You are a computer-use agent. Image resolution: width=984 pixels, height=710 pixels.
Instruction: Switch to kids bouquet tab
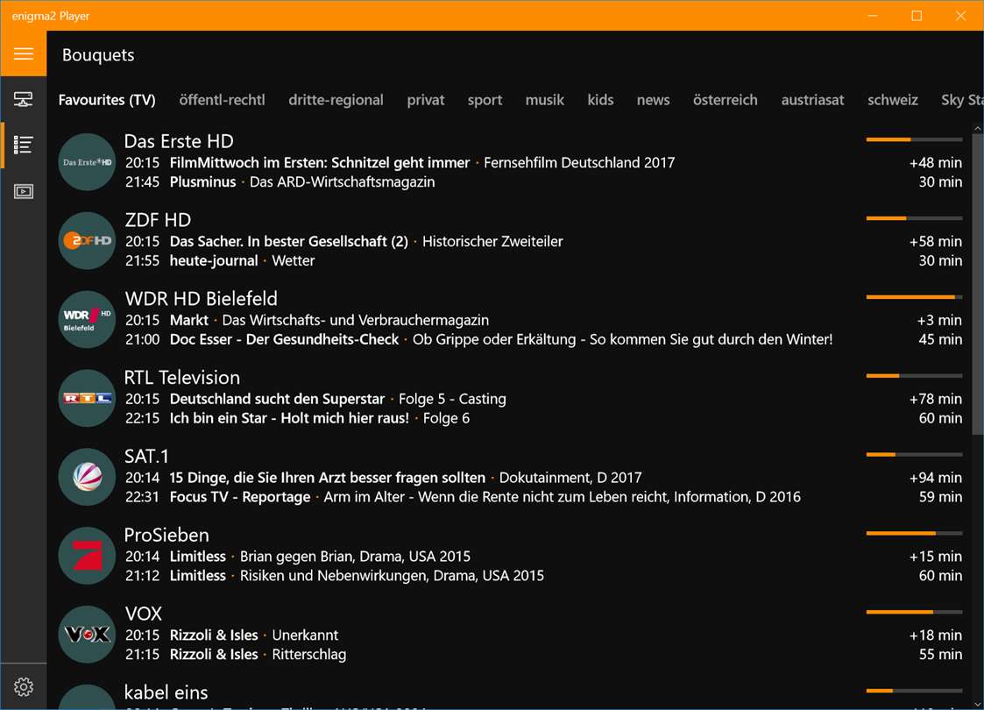600,100
